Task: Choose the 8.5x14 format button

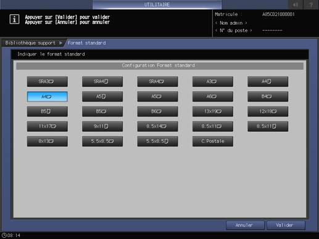Action: (157, 126)
